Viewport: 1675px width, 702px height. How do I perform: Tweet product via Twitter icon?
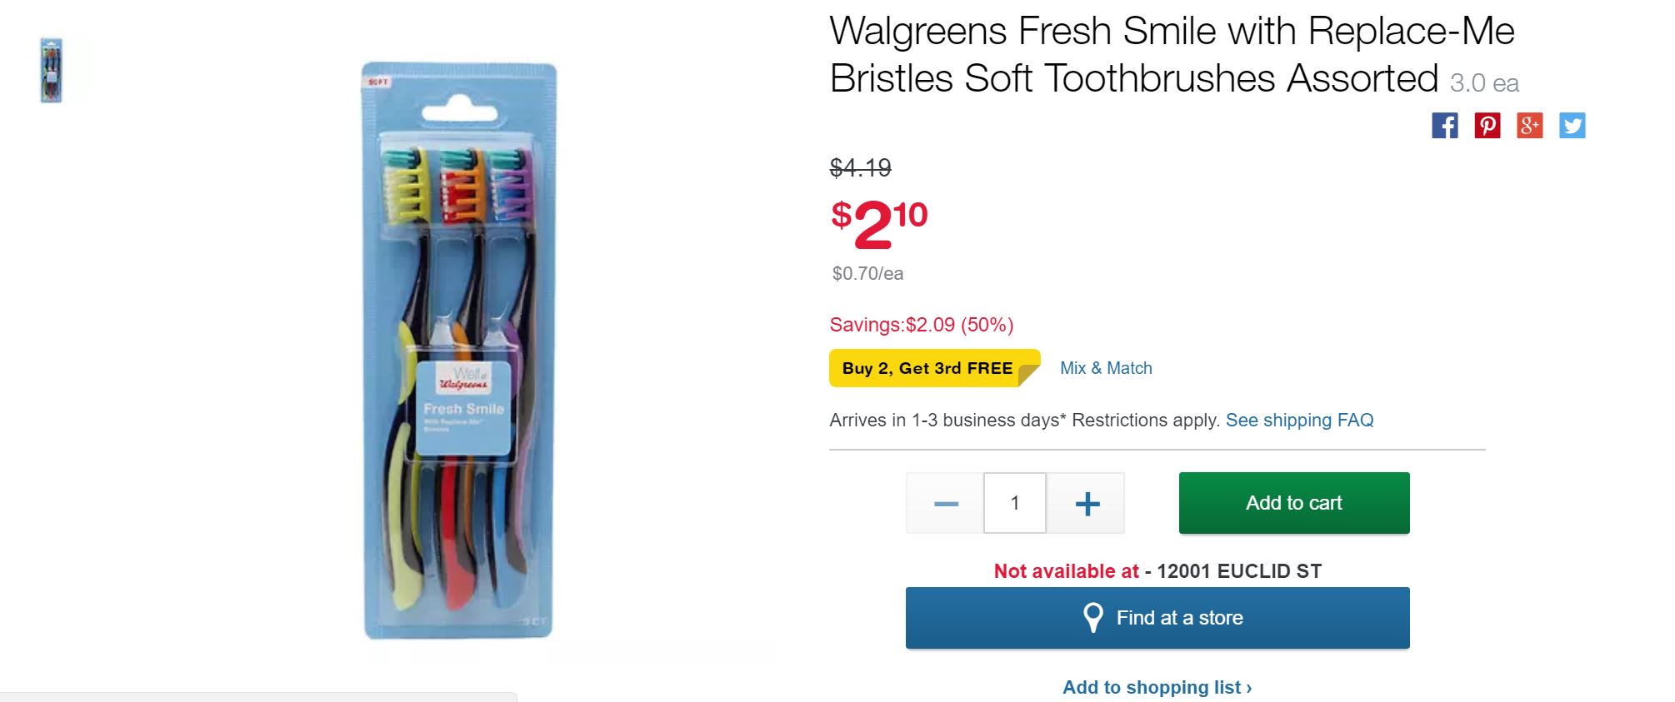1572,126
